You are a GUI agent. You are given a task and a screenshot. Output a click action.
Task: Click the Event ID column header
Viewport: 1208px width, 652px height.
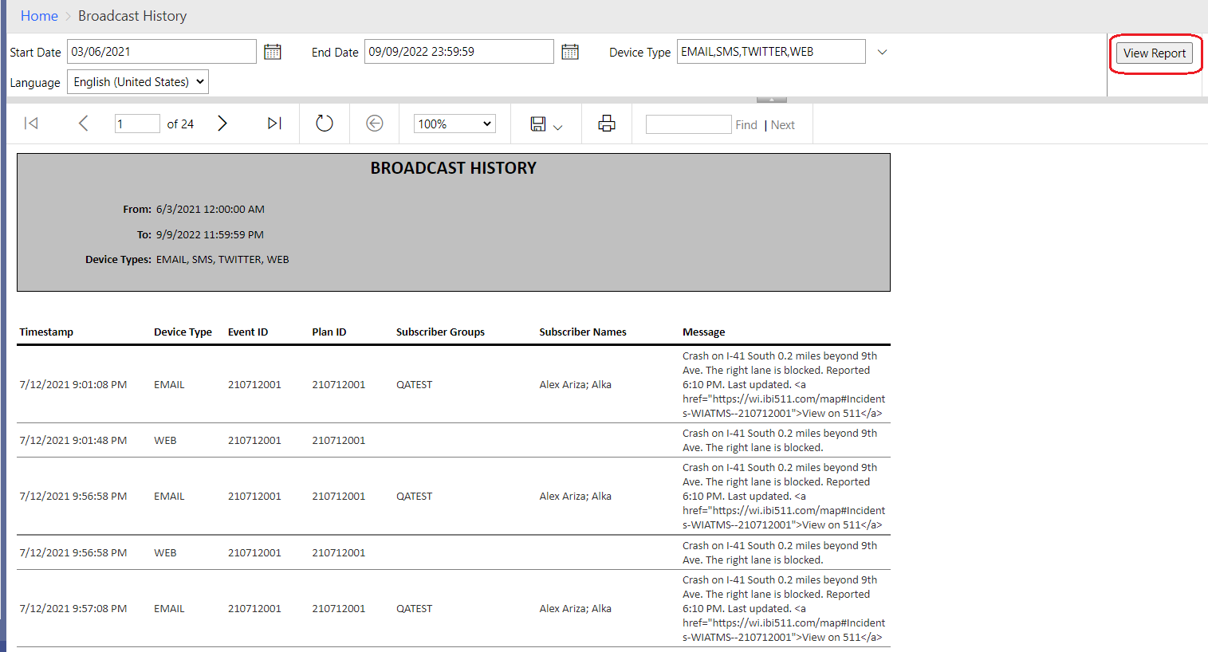pos(248,332)
